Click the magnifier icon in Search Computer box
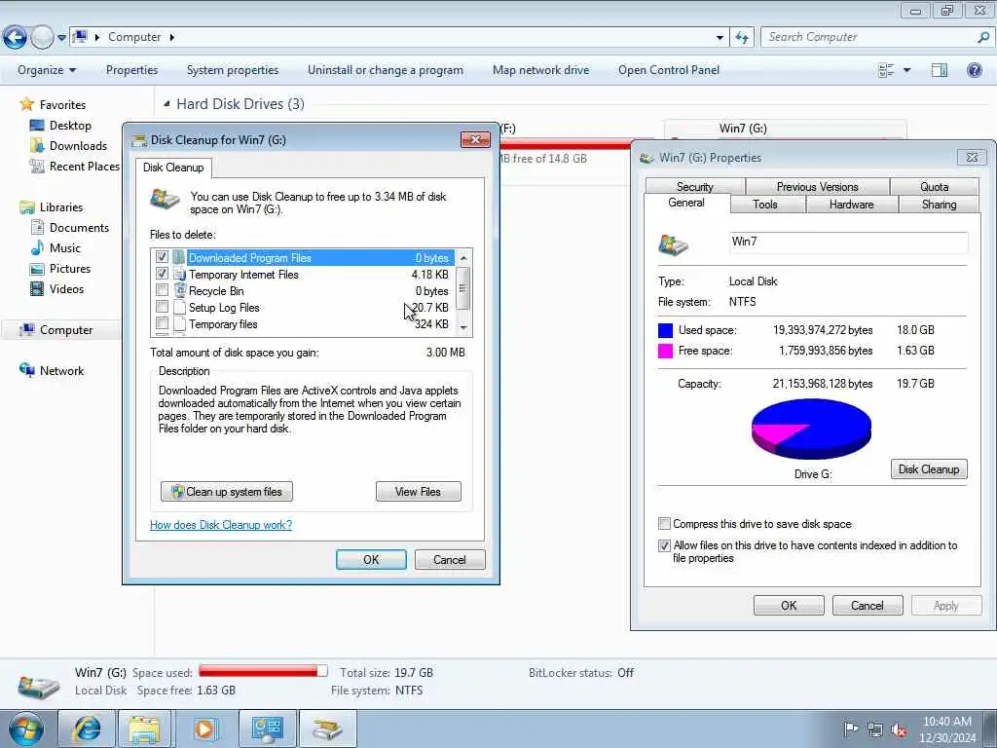The image size is (997, 748). pos(983,38)
